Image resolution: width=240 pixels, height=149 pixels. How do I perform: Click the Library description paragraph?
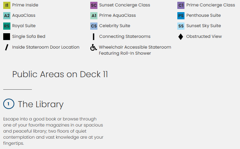[53, 131]
